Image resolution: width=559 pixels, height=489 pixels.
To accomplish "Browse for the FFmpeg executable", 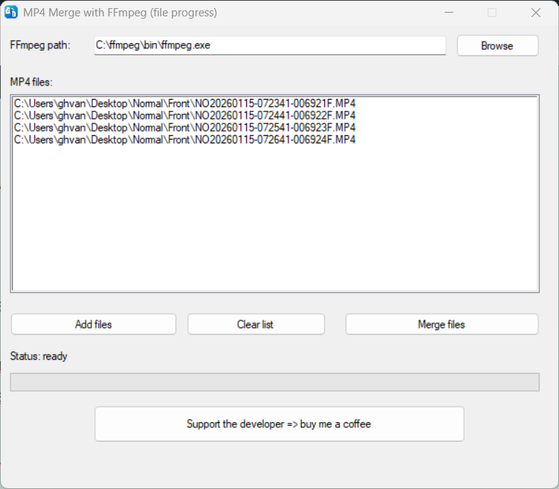I will point(498,45).
